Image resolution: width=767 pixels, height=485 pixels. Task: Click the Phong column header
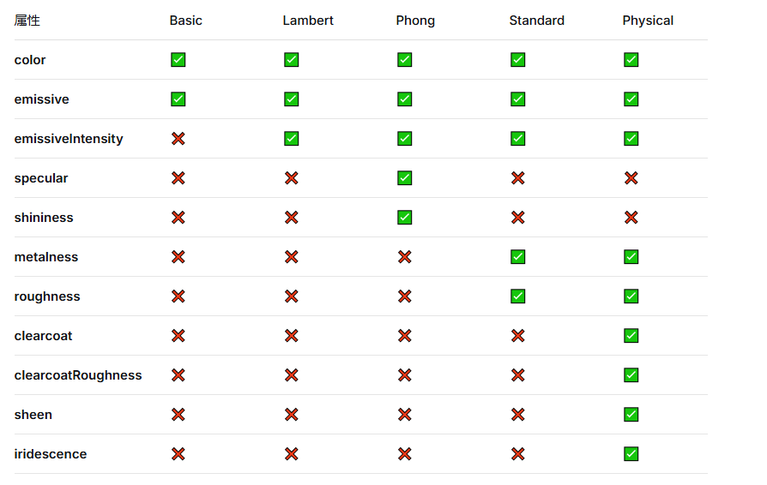(415, 21)
